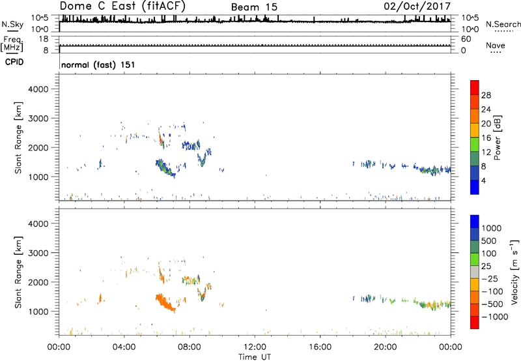521x361 pixels.
Task: Click time tick label 08:00
Action: (190, 347)
